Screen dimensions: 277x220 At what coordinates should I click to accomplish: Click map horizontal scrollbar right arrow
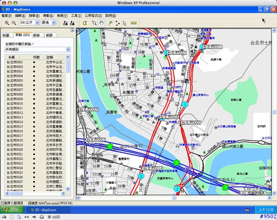coord(270,198)
